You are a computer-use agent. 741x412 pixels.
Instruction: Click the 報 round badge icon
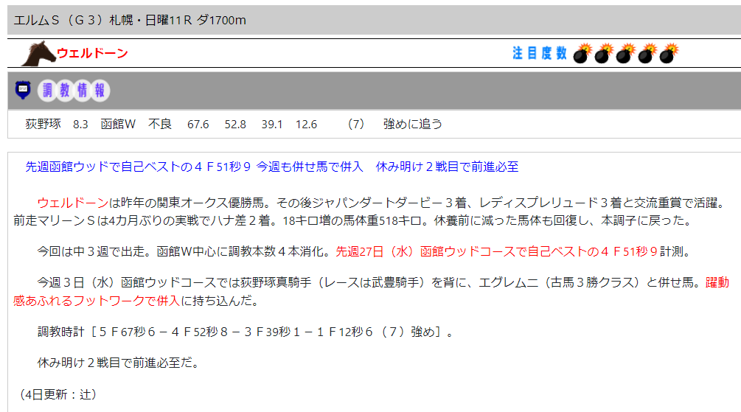point(100,90)
